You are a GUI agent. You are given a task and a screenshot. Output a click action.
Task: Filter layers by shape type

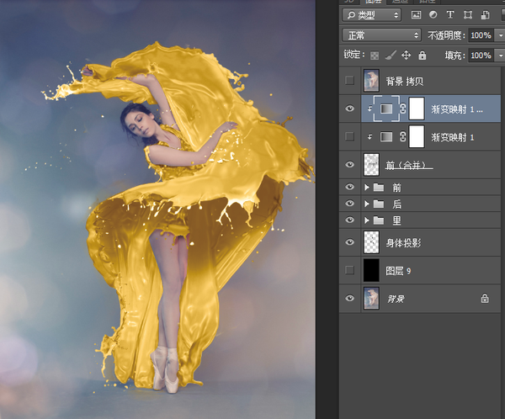click(x=468, y=14)
